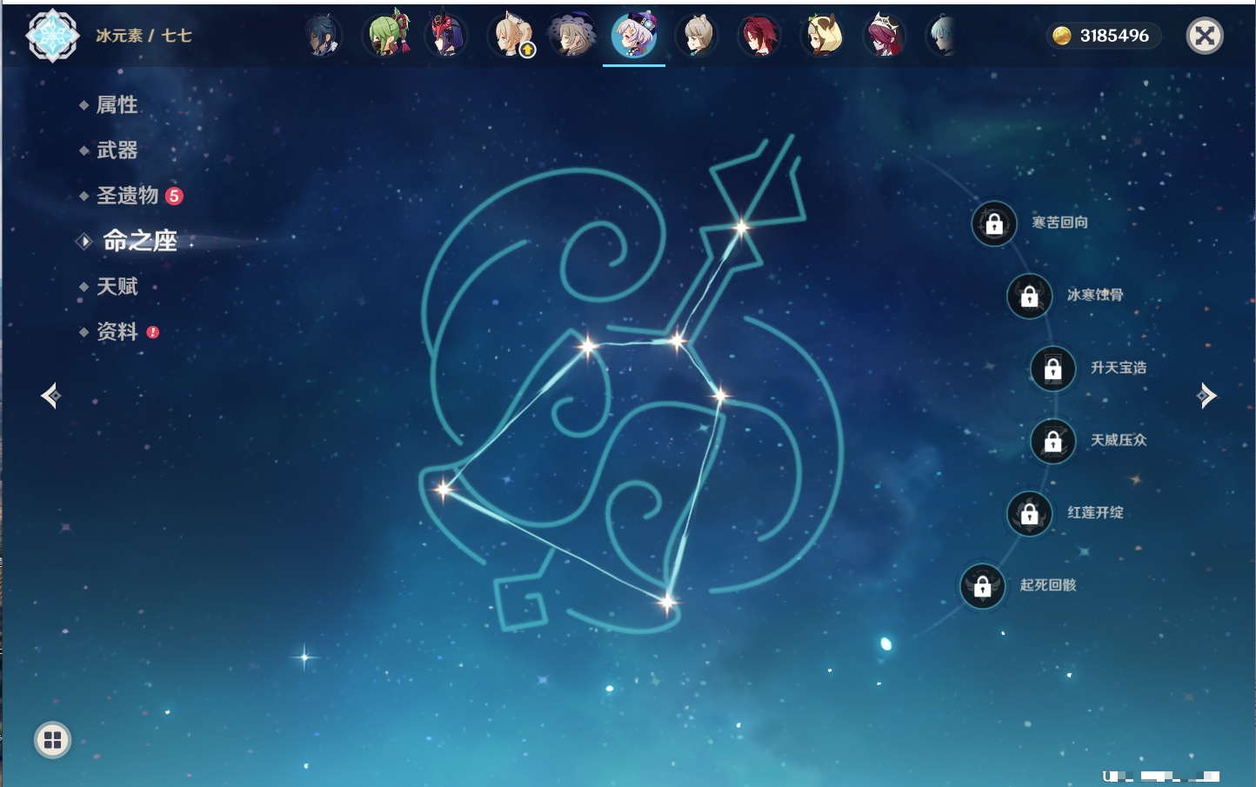Select the pale-blue-haired portrait at the row's end

click(943, 36)
